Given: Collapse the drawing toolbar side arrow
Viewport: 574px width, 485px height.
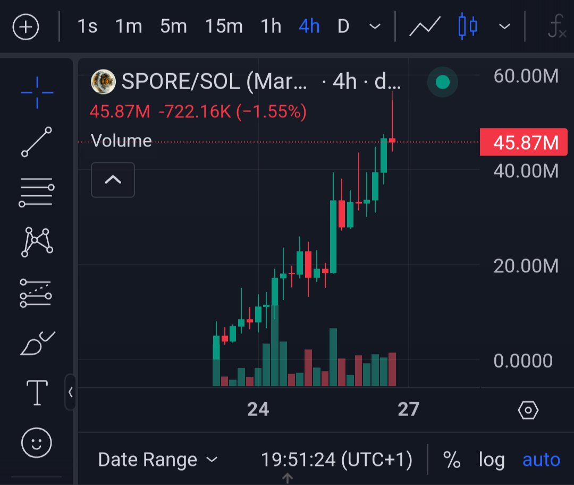Looking at the screenshot, I should point(70,392).
